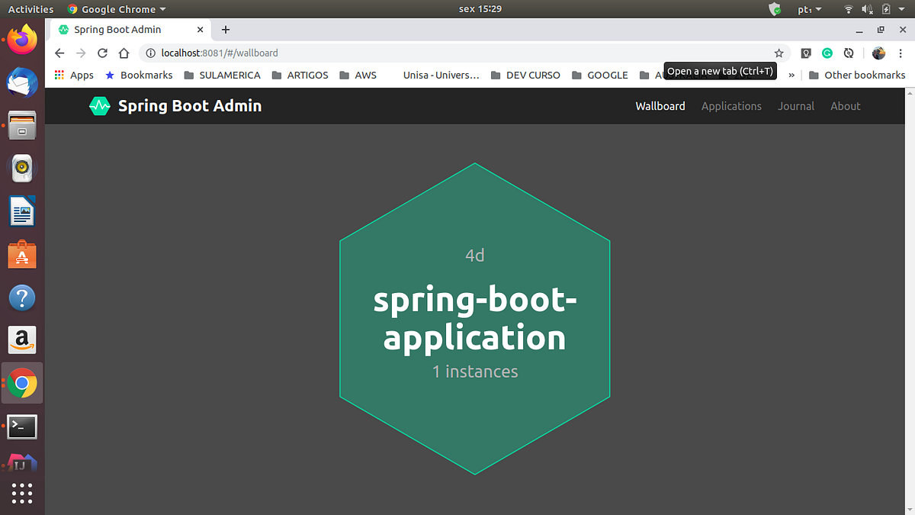This screenshot has width=915, height=515.
Task: Click the home icon in the toolbar
Action: click(x=124, y=53)
